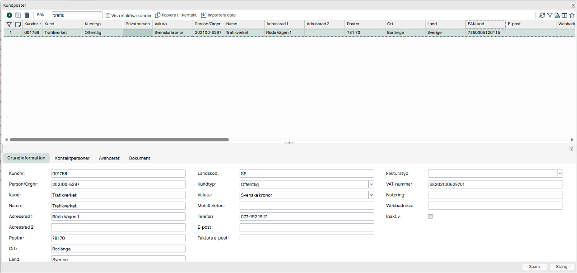Viewport: 577px width, 273px height.
Task: Click the Importera data toolbar button
Action: click(x=218, y=15)
